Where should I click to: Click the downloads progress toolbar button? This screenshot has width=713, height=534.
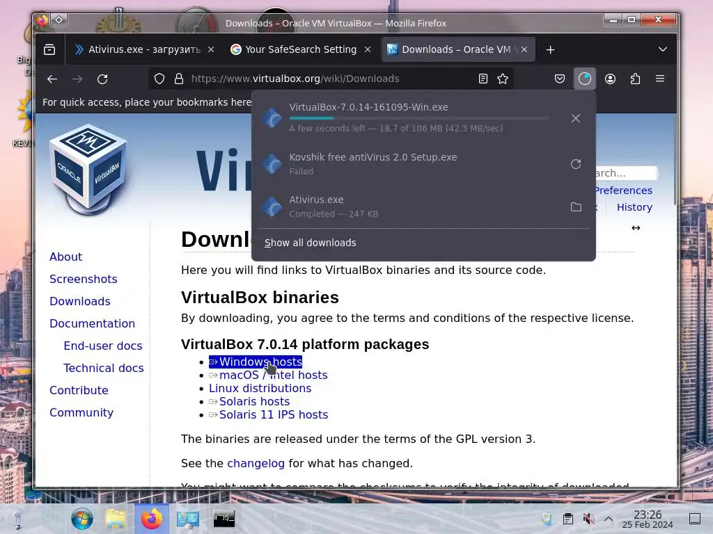(x=585, y=79)
